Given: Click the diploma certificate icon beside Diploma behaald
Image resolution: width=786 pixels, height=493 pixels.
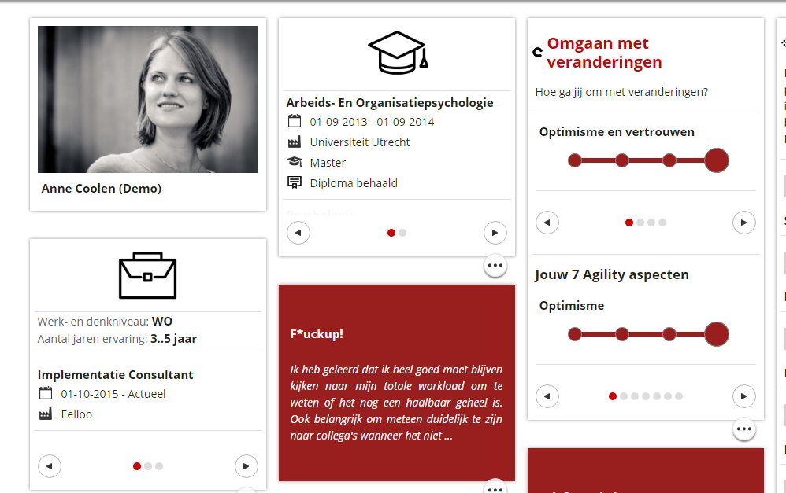Looking at the screenshot, I should coord(295,182).
